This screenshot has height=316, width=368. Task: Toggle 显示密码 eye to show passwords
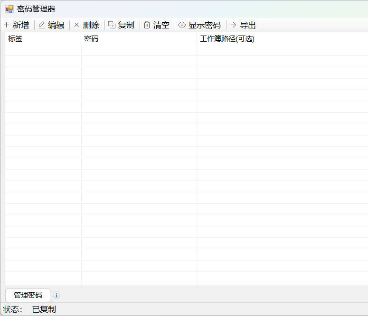pos(182,25)
